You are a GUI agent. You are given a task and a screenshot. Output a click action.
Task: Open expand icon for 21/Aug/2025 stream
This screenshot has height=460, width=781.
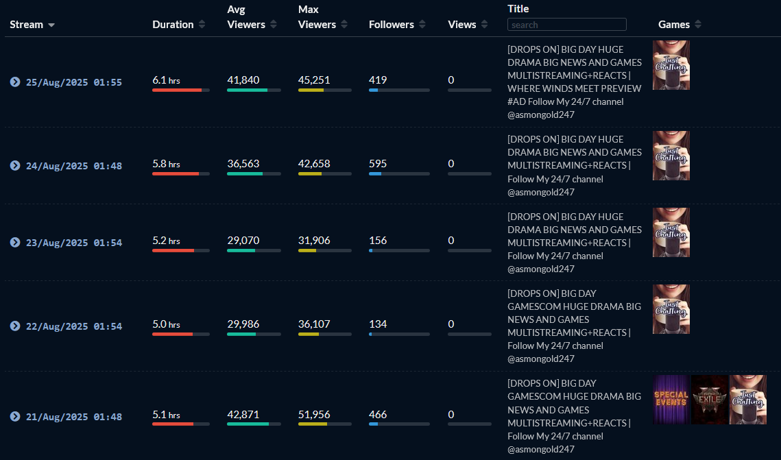15,417
